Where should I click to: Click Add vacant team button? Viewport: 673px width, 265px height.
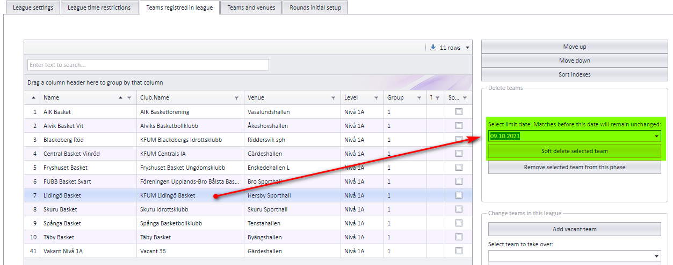[574, 229]
